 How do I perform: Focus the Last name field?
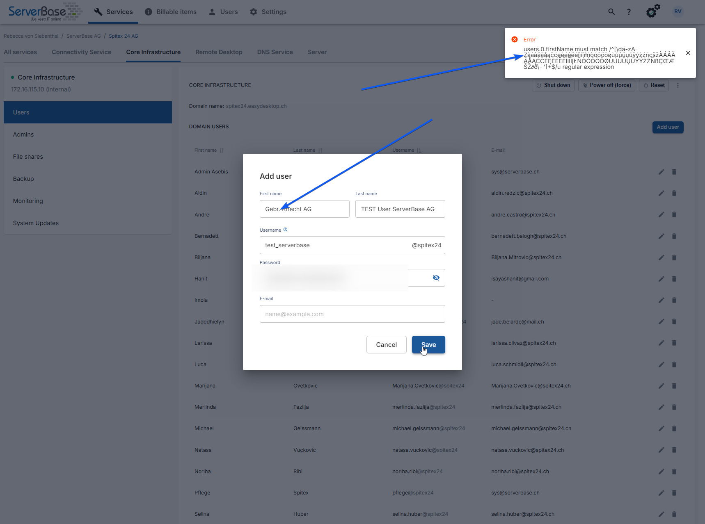[x=400, y=209]
